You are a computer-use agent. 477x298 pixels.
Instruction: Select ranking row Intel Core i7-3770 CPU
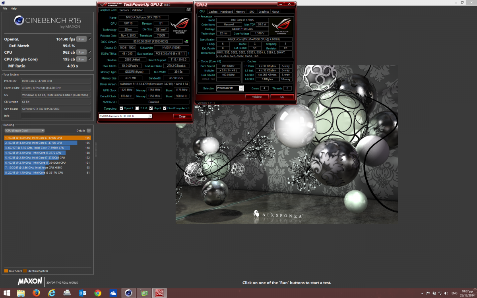pos(48,153)
